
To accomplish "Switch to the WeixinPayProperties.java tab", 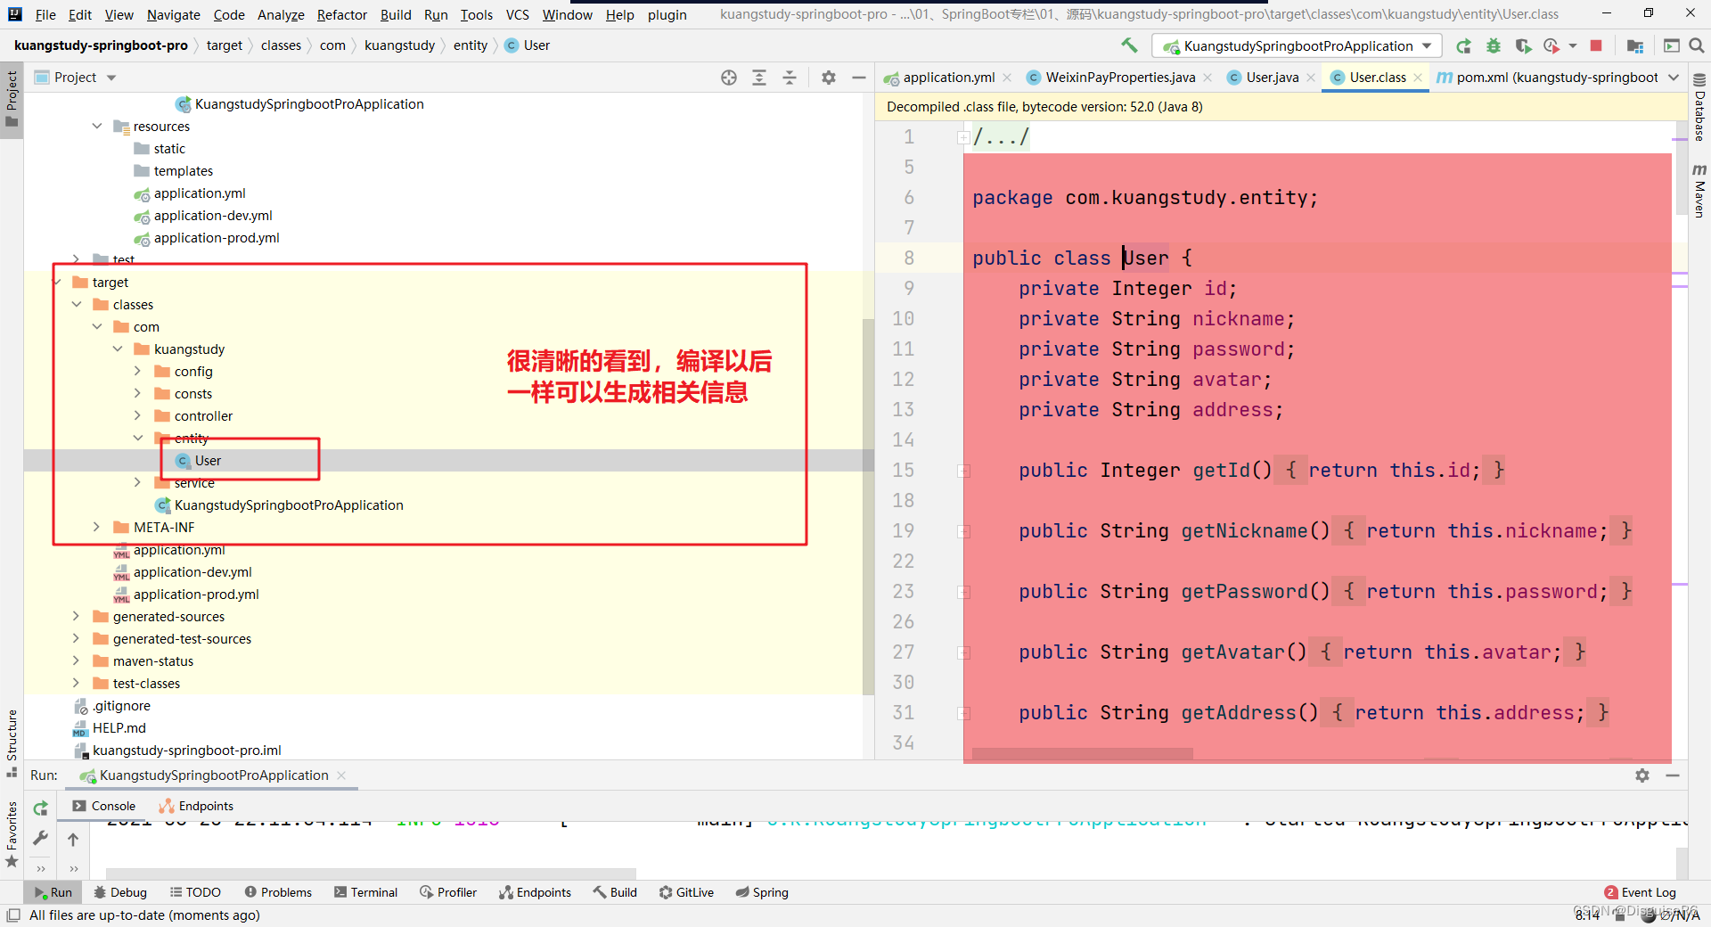I will click(1120, 78).
